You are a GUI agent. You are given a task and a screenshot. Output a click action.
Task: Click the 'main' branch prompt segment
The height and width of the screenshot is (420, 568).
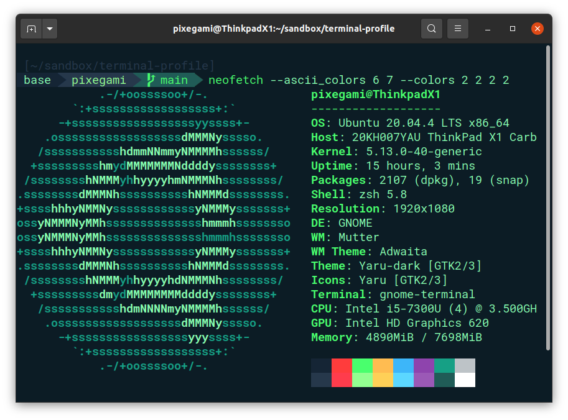point(174,80)
